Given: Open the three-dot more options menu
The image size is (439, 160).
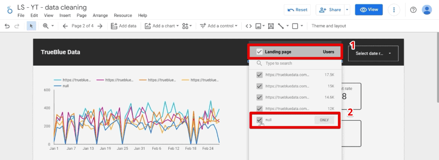Looking at the screenshot, I should (x=394, y=10).
